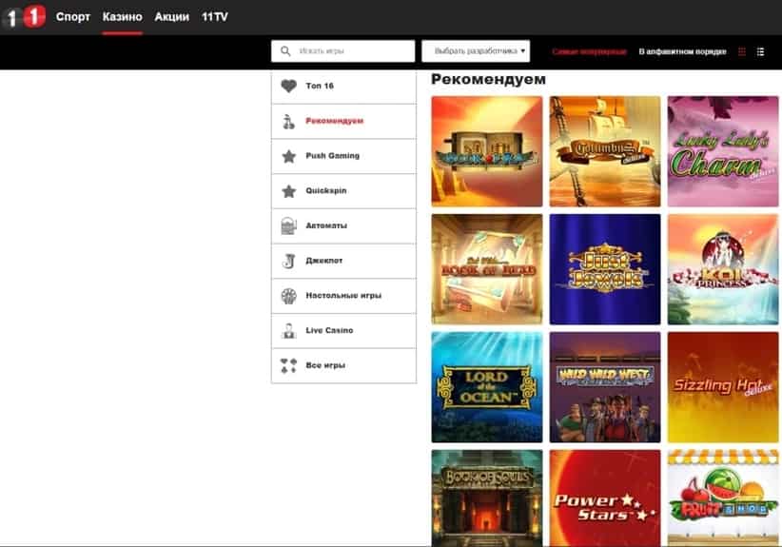Screen dimensions: 782x547
Task: Open the Автоматы category
Action: tap(343, 225)
